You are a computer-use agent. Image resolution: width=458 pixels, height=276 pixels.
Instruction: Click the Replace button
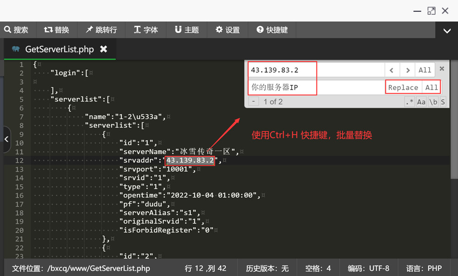click(x=403, y=87)
